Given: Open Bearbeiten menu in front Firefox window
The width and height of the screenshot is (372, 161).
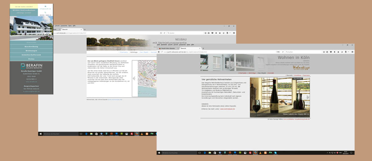Looking at the screenshot, I should pyautogui.click(x=164, y=45).
